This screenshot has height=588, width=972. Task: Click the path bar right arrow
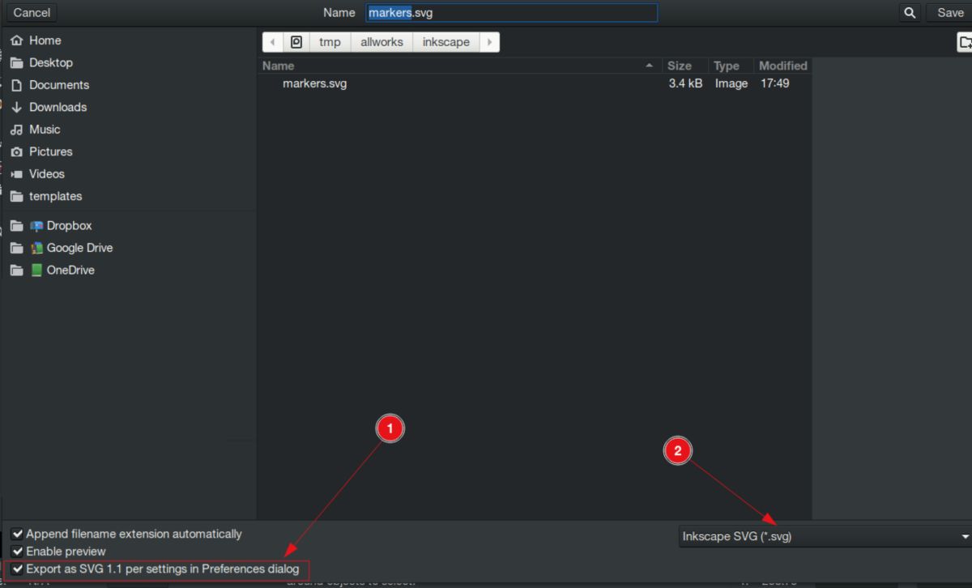point(489,42)
